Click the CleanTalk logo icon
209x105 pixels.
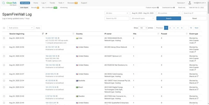4,3
